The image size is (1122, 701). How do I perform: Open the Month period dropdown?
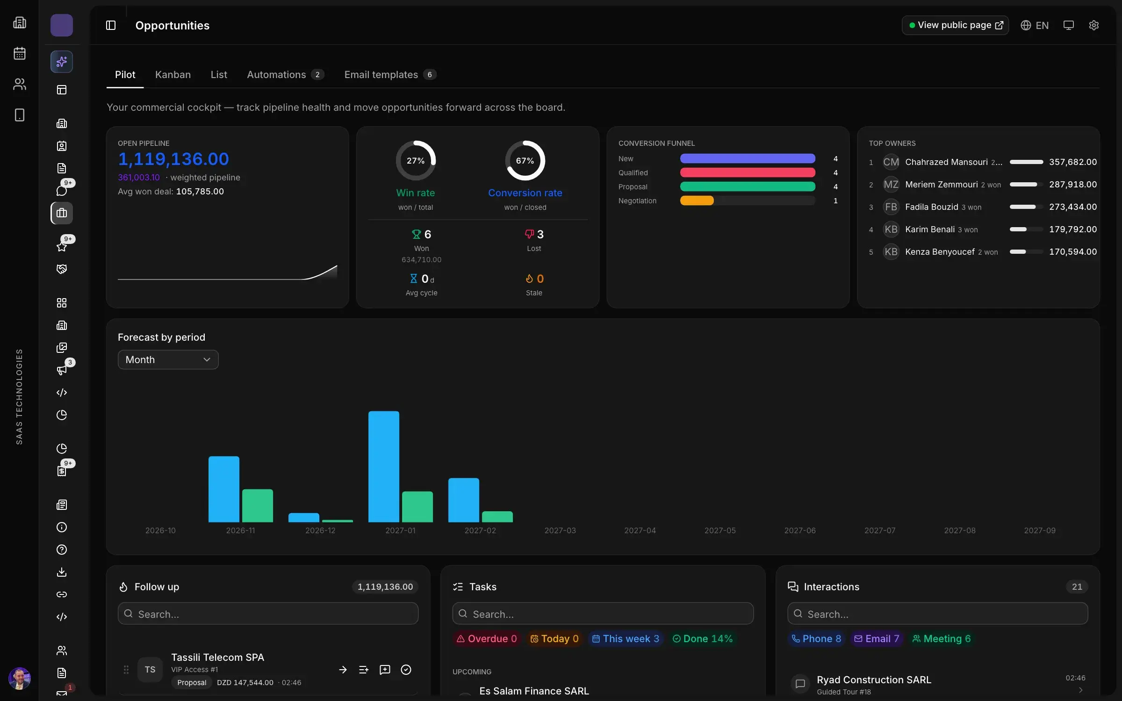tap(168, 359)
